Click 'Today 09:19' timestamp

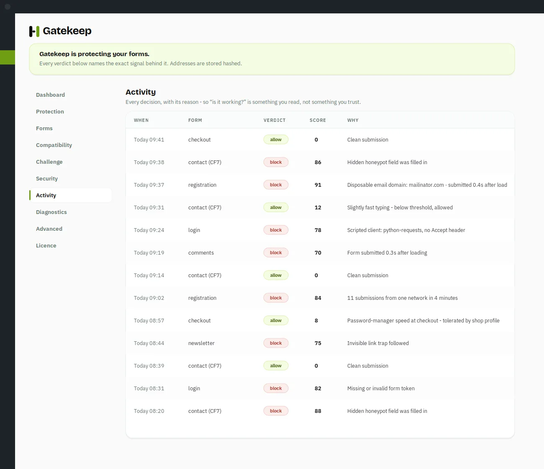click(x=149, y=253)
